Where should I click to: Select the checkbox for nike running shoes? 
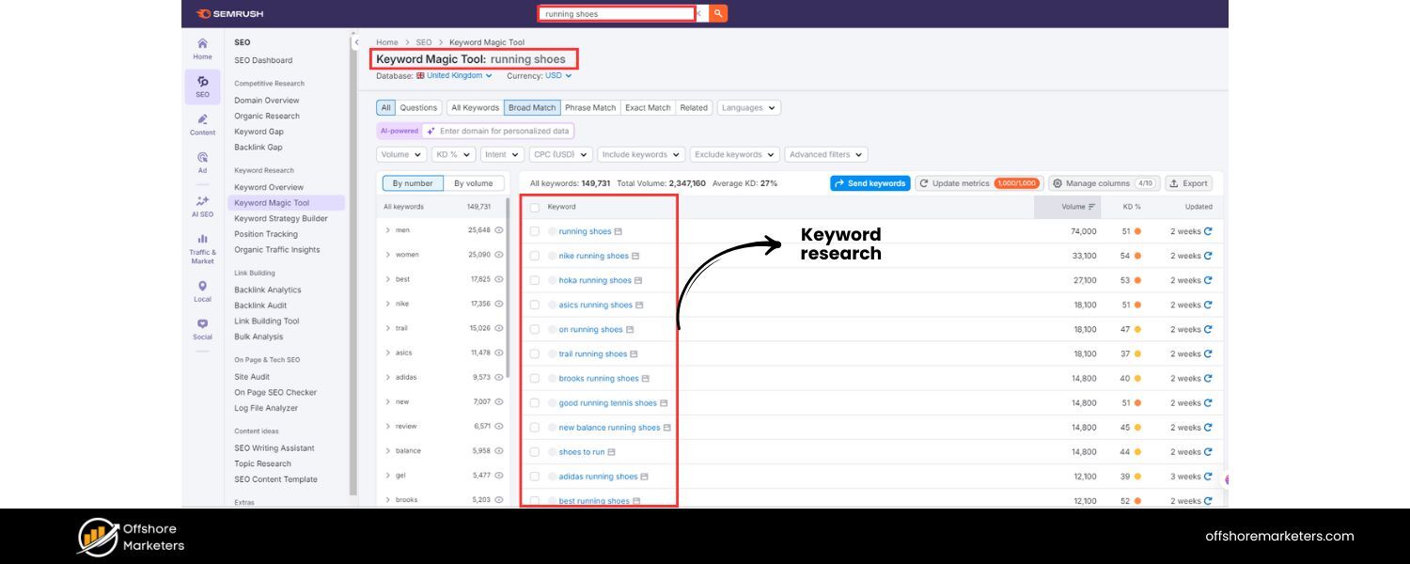pos(536,255)
